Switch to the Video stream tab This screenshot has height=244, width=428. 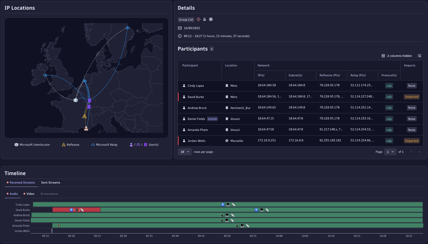click(x=29, y=194)
